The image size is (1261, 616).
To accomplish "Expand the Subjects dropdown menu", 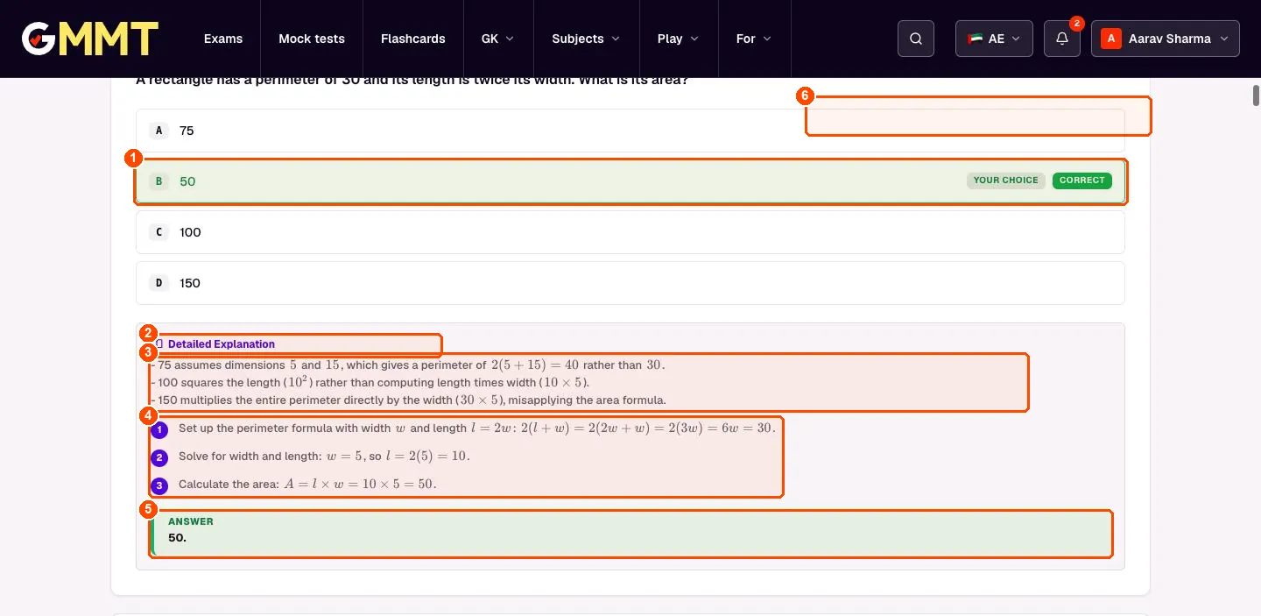I will tap(586, 39).
